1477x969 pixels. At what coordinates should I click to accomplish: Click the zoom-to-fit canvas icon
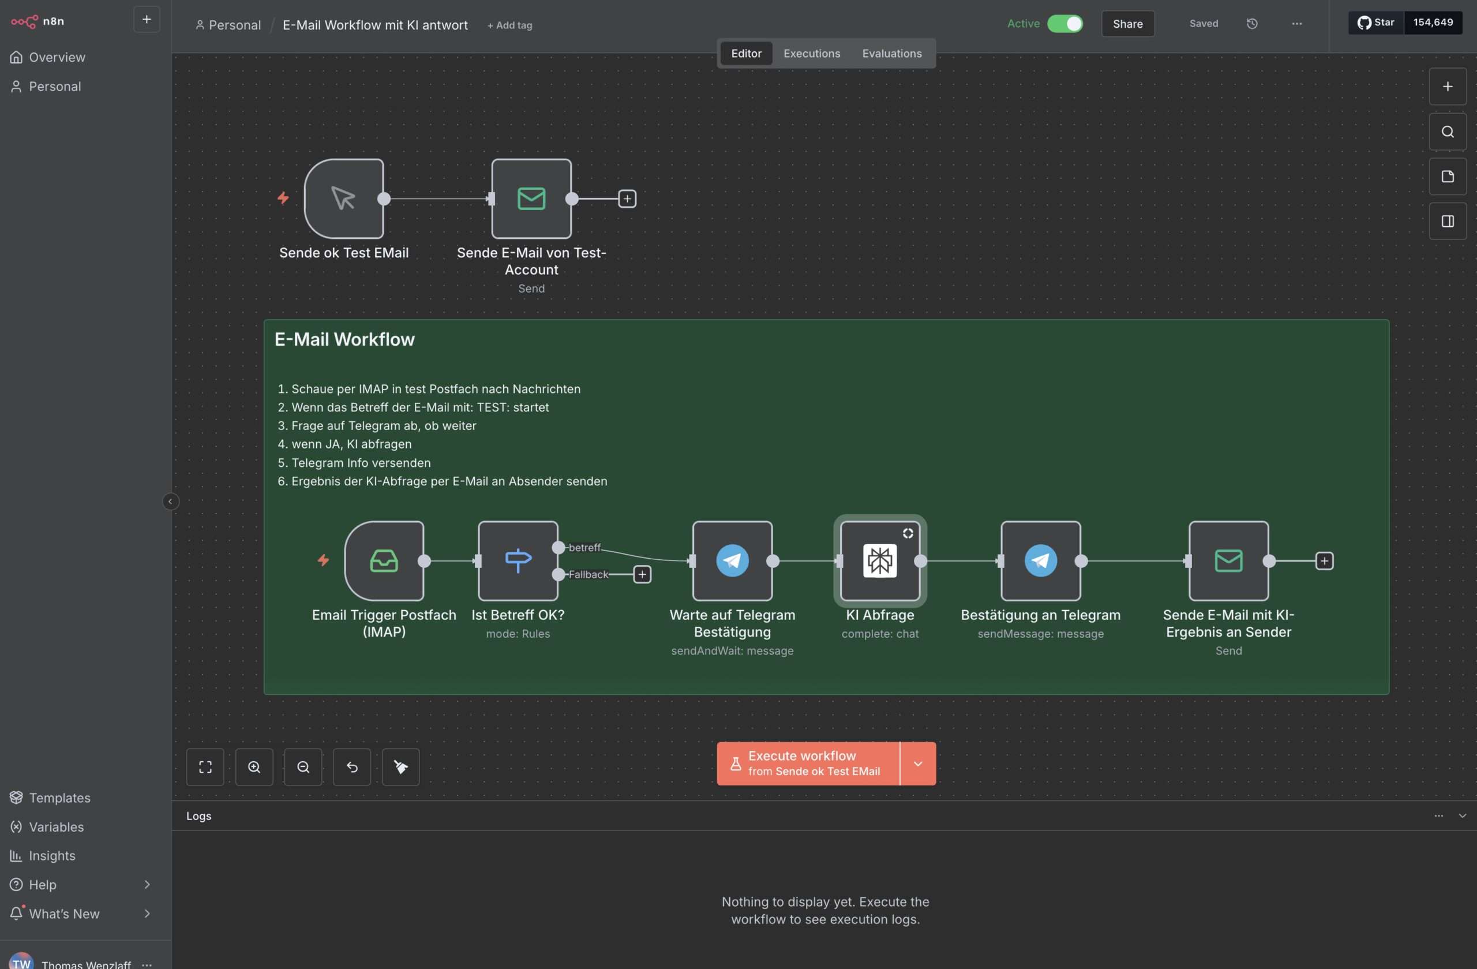205,766
